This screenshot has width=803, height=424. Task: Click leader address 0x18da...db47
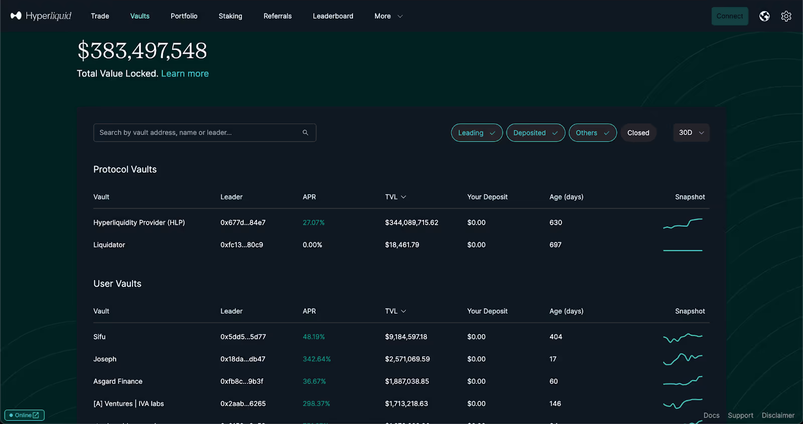(243, 359)
